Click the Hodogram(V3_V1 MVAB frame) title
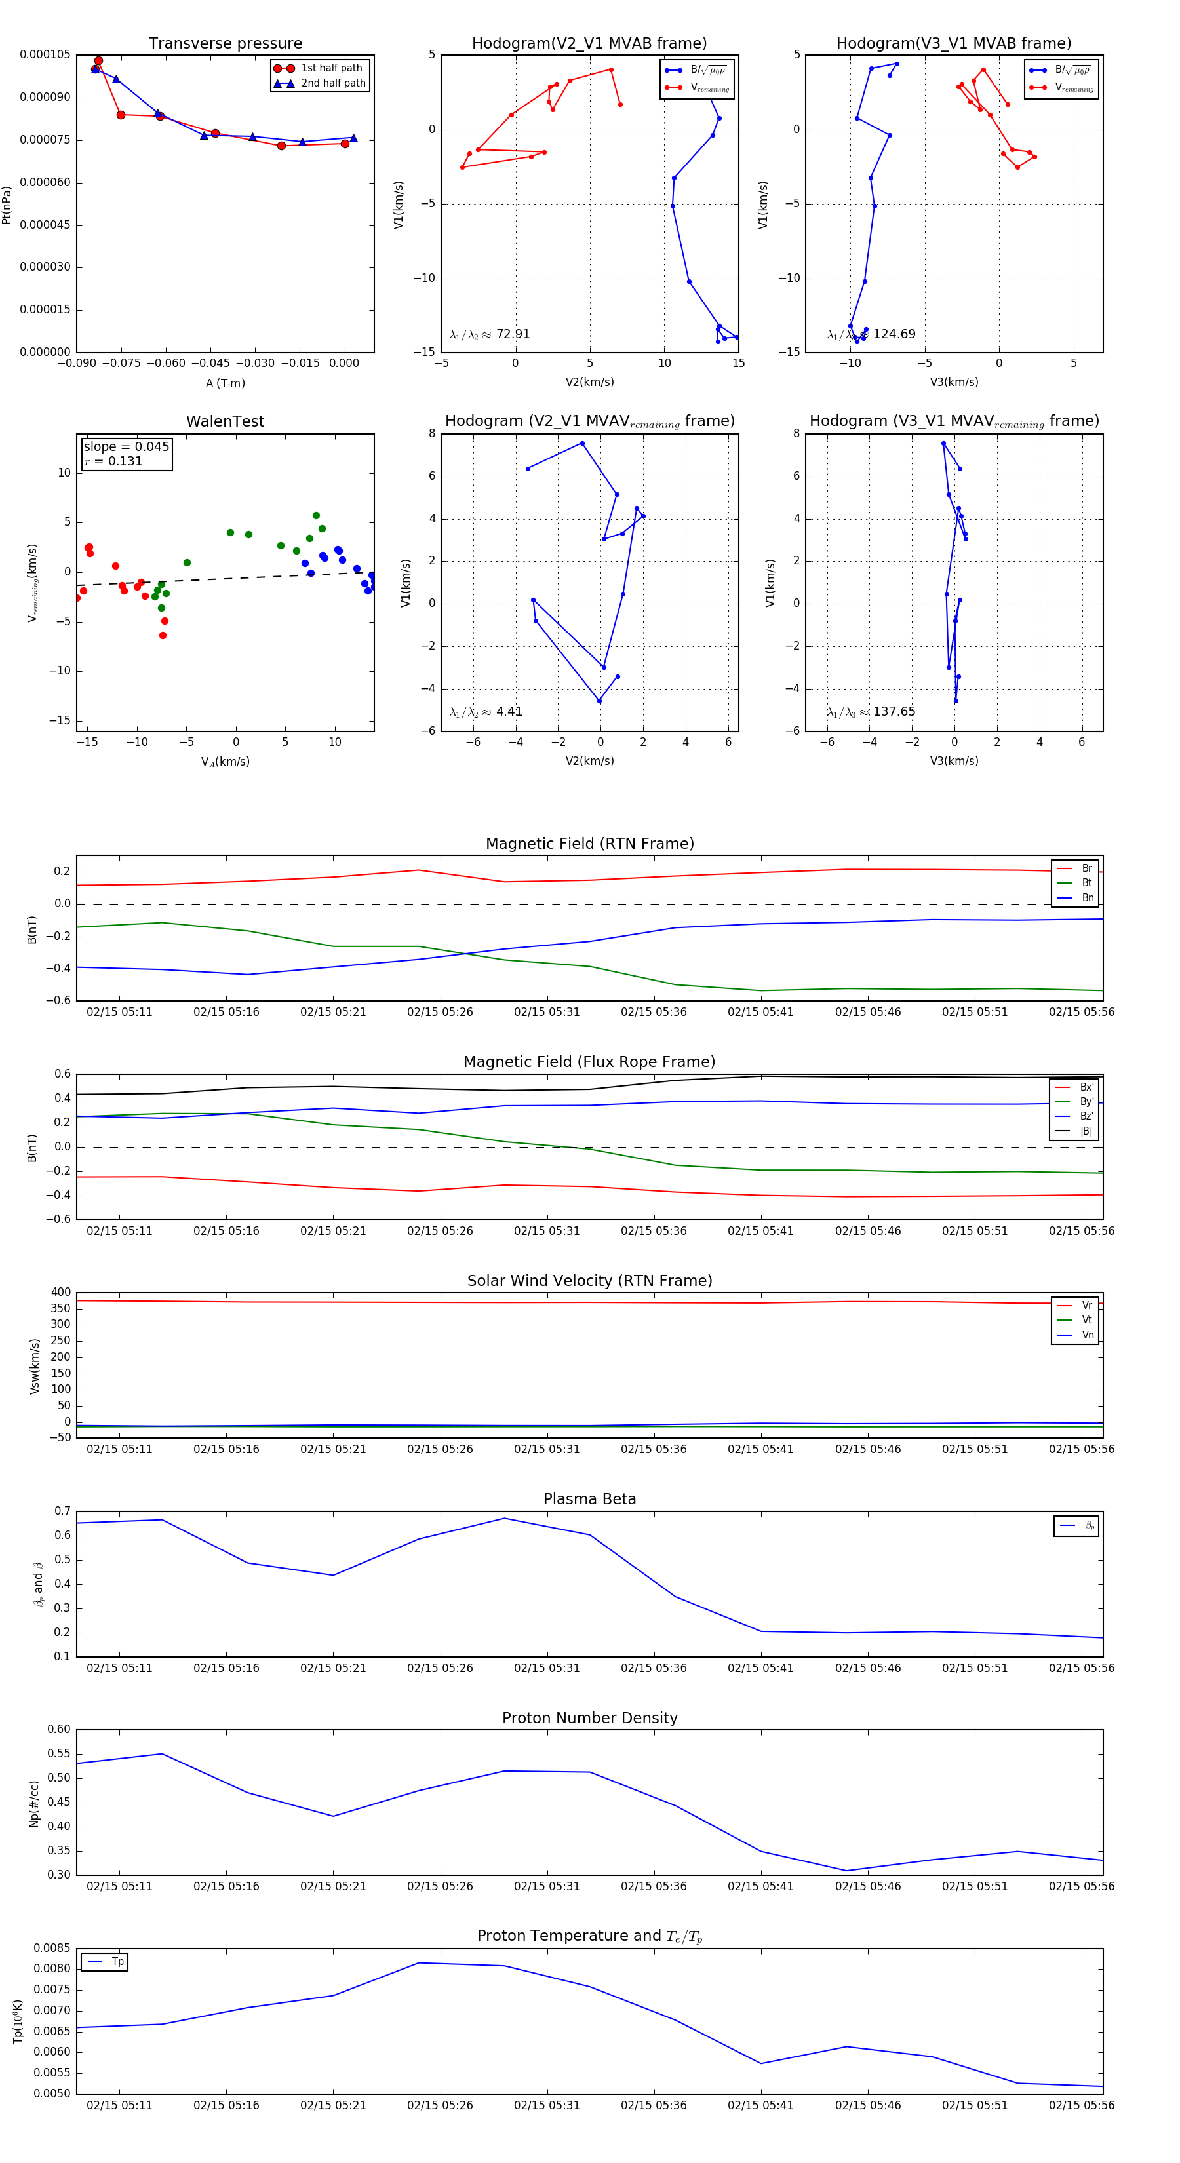This screenshot has width=1180, height=2163. point(954,44)
